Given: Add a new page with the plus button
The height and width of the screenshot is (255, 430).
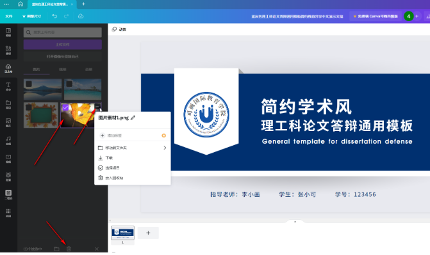Looking at the screenshot, I should [148, 233].
